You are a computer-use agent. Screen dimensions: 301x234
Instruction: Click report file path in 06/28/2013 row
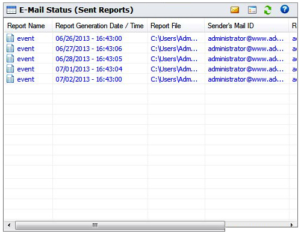(x=174, y=59)
